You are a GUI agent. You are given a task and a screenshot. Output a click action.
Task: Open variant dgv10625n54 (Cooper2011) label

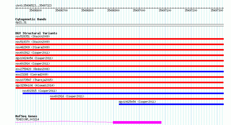pyautogui.click(x=137, y=102)
